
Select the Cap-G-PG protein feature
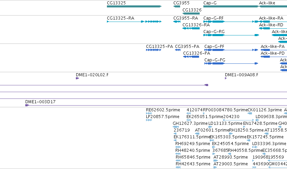coord(231,63)
